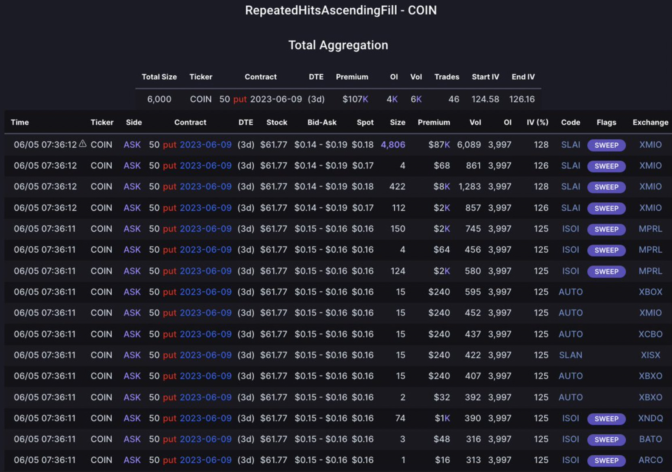This screenshot has height=472, width=672.
Task: Click SWEEP flag in the 4,806 size row
Action: (x=606, y=145)
